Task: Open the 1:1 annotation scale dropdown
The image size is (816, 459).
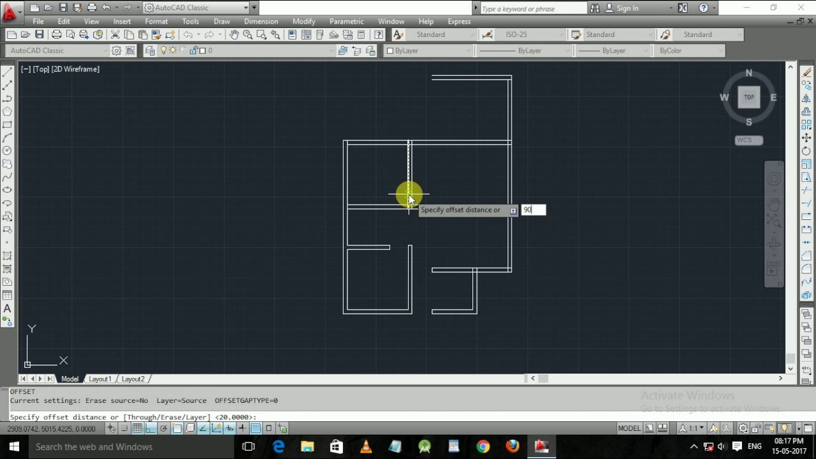Action: point(691,428)
